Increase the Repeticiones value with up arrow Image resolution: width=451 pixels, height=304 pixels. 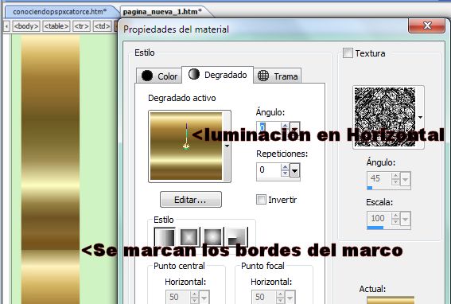[x=285, y=167]
